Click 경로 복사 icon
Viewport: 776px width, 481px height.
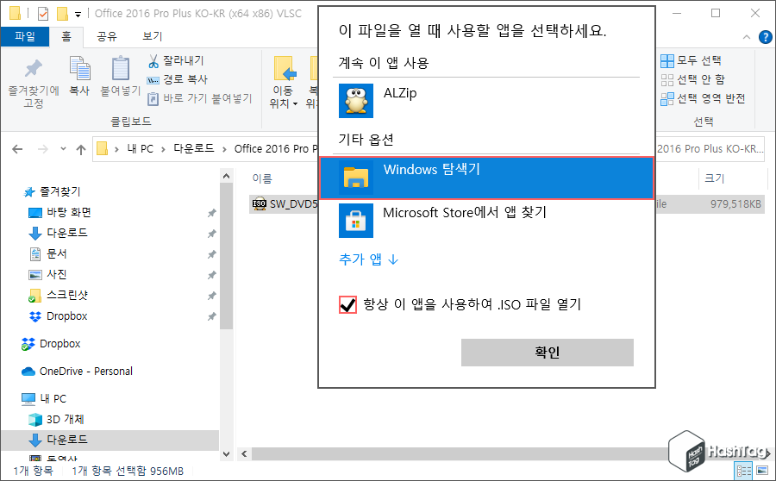pyautogui.click(x=153, y=80)
